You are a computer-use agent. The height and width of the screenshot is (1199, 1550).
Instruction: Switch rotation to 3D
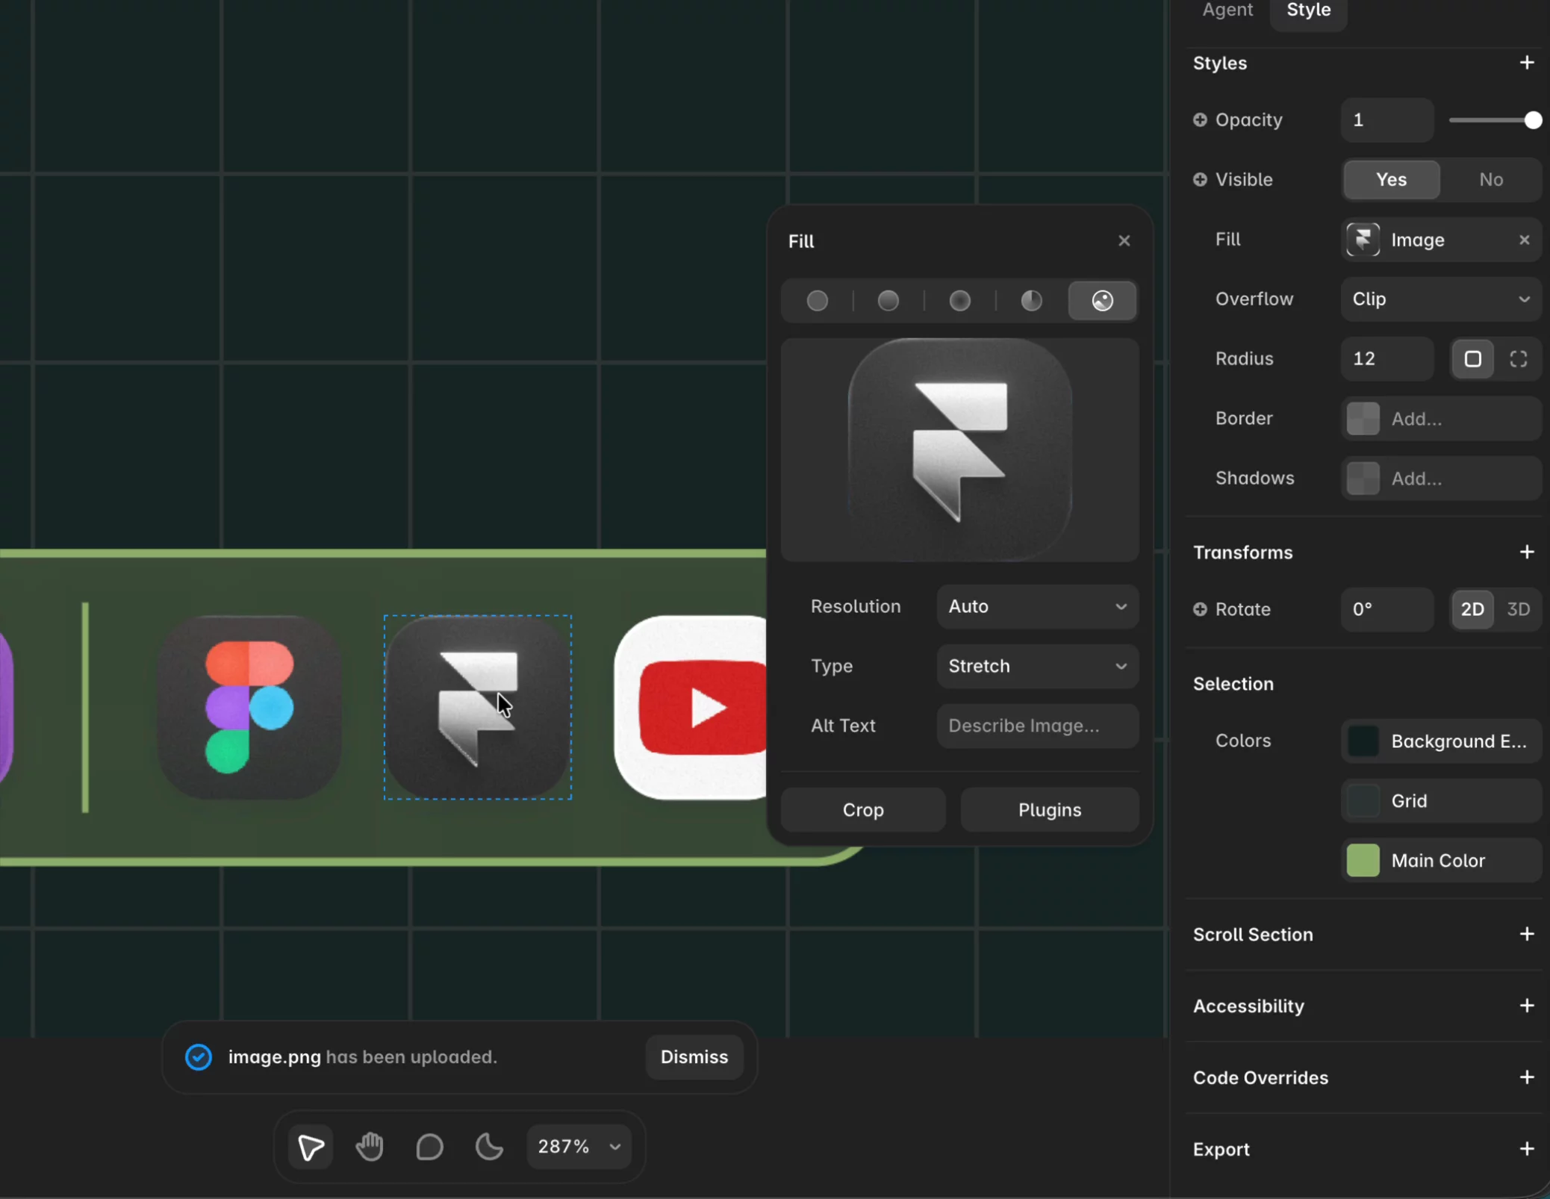tap(1518, 609)
